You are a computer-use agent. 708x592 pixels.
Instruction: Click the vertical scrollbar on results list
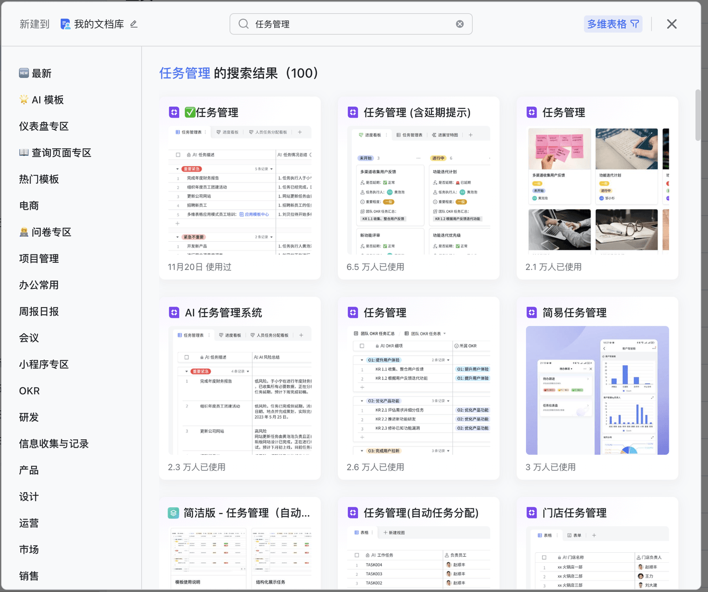(x=698, y=115)
